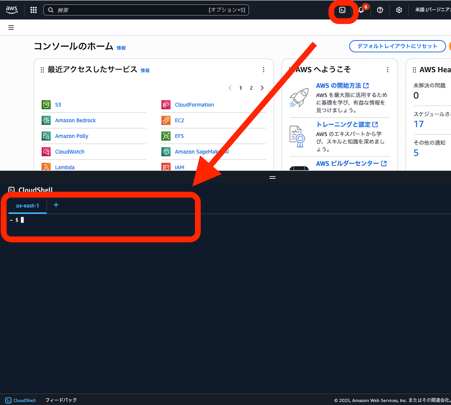The height and width of the screenshot is (405, 451).
Task: Click the CloudFormation service icon
Action: tap(166, 105)
